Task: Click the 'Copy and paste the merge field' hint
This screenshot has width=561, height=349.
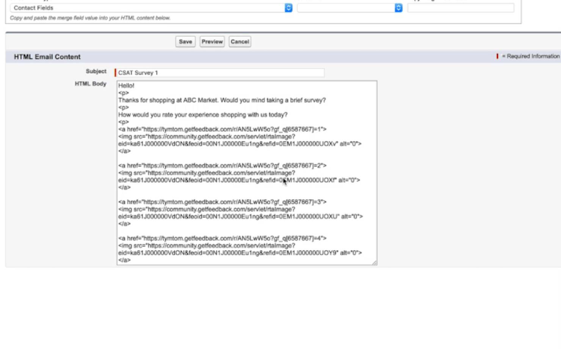Action: 90,18
